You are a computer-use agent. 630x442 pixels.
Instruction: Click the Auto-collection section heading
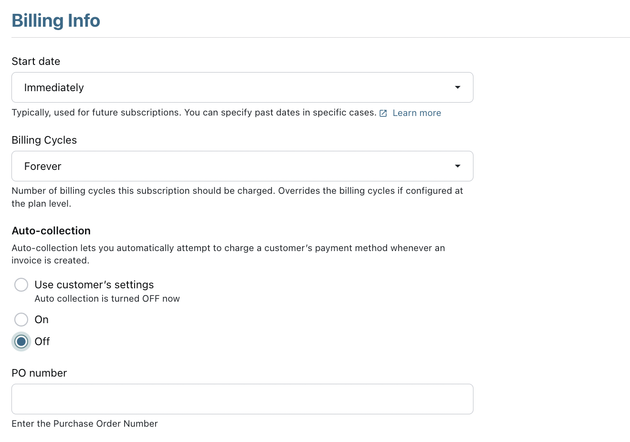point(51,231)
